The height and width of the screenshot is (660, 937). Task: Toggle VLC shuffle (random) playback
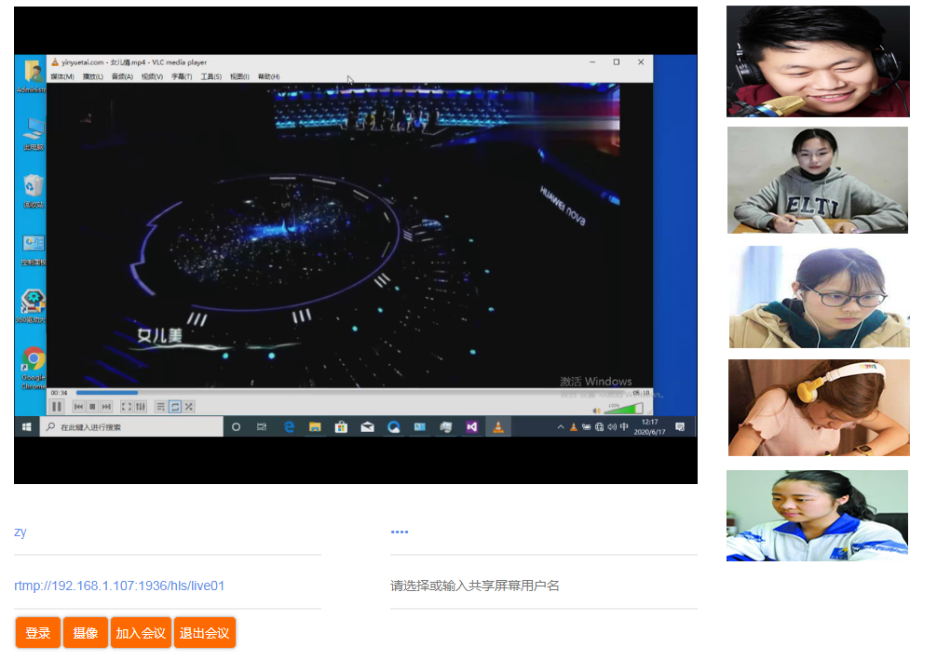[x=188, y=407]
